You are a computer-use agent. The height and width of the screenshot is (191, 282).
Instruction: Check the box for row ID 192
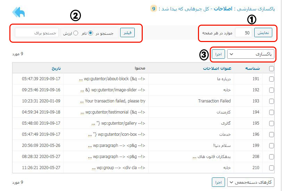coord(271,90)
